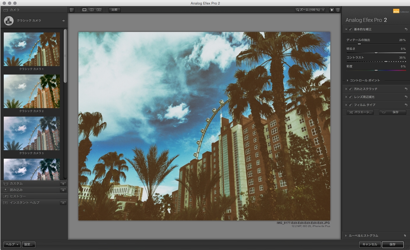The height and width of the screenshot is (250, 410).
Task: Adjust the 明るさ slider
Action: tap(376, 53)
